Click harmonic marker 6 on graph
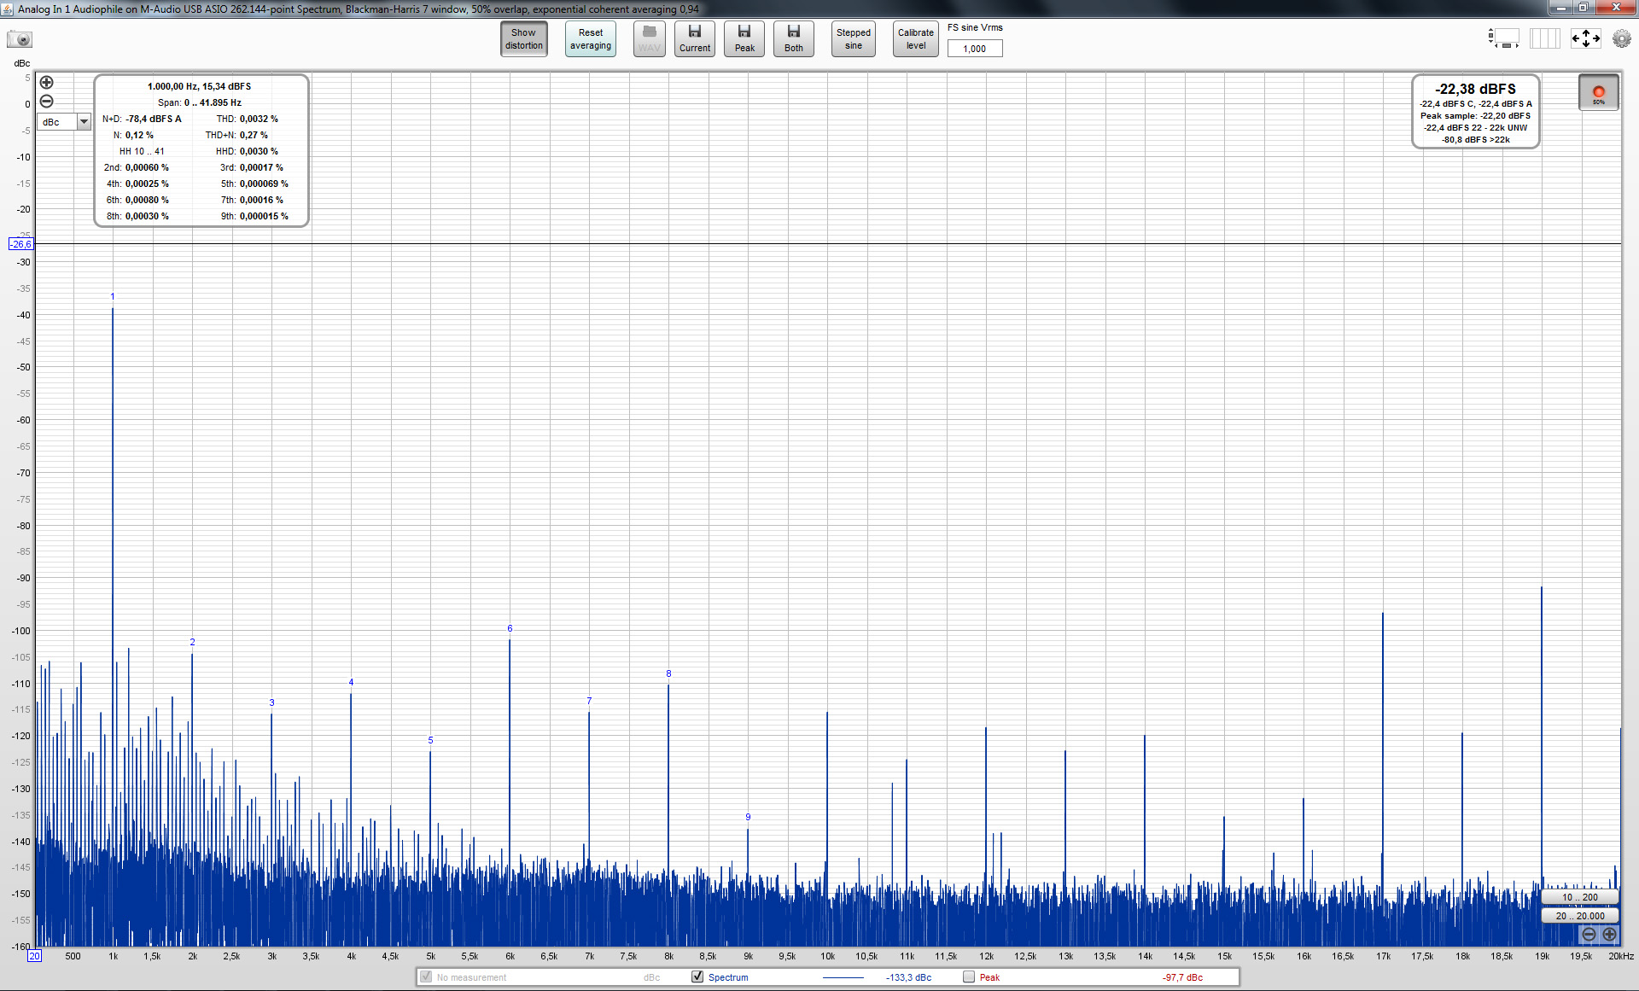Screen dimensions: 1639x991 [x=510, y=628]
